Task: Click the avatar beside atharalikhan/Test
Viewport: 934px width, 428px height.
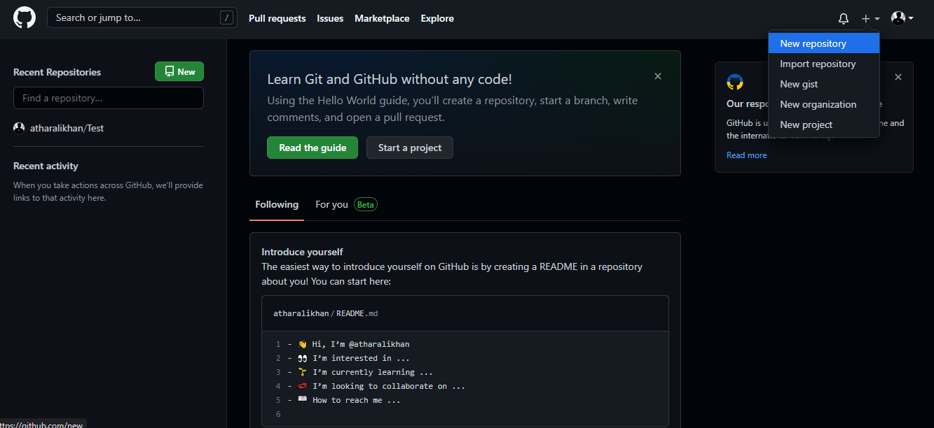Action: 19,128
